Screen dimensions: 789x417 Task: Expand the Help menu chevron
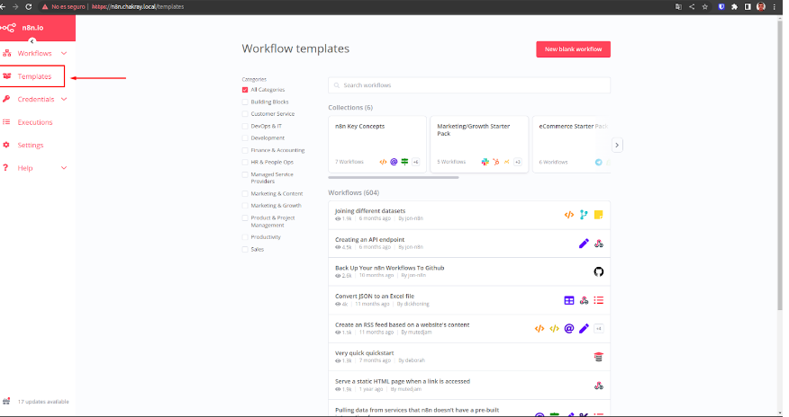tap(64, 168)
